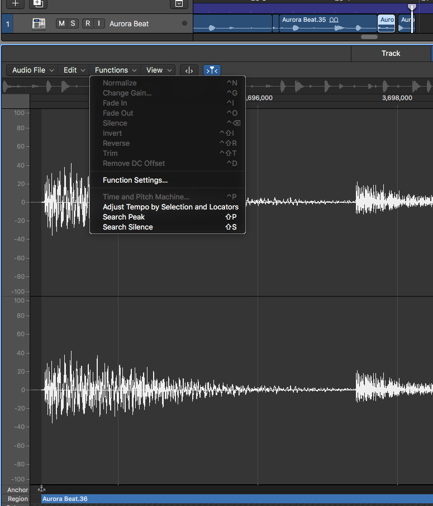Choose Adjust Tempo by Selection and Locators

(168, 207)
